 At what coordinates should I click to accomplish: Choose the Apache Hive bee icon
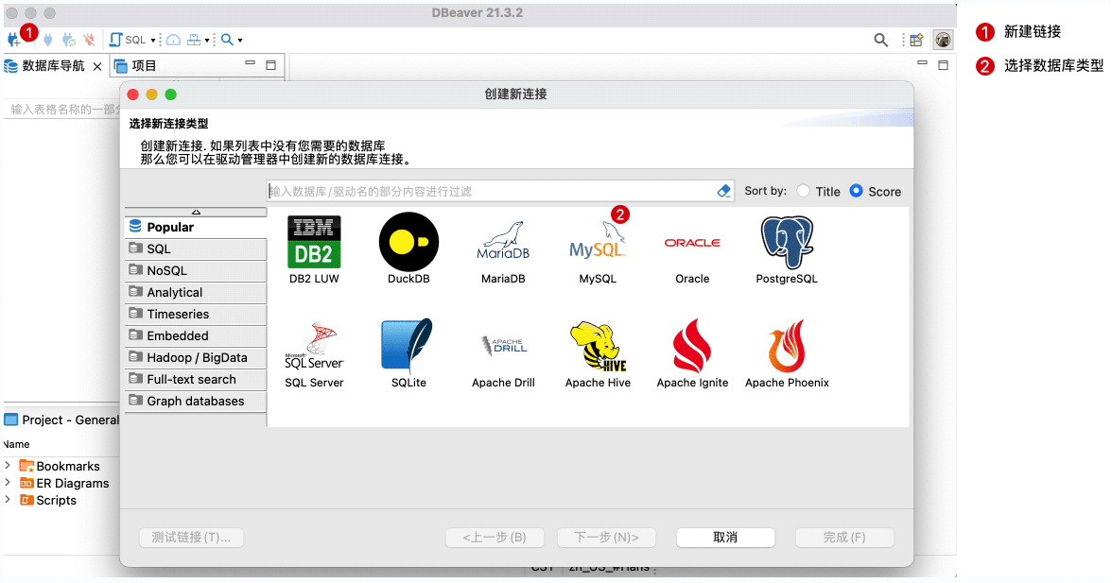pos(598,346)
